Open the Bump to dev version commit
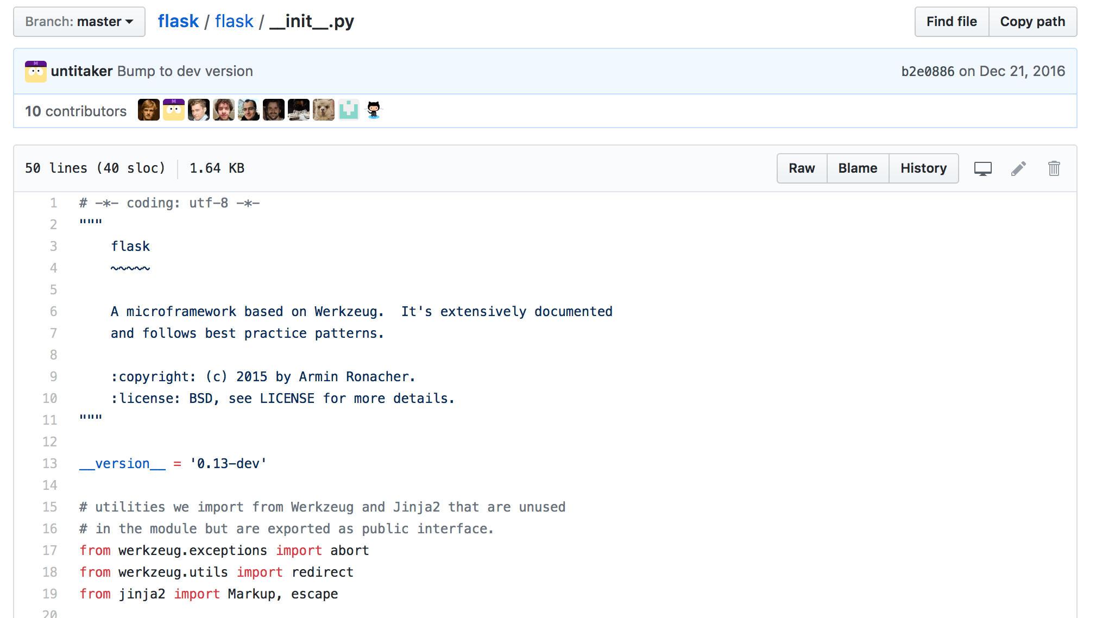Viewport: 1096px width, 618px height. [185, 72]
